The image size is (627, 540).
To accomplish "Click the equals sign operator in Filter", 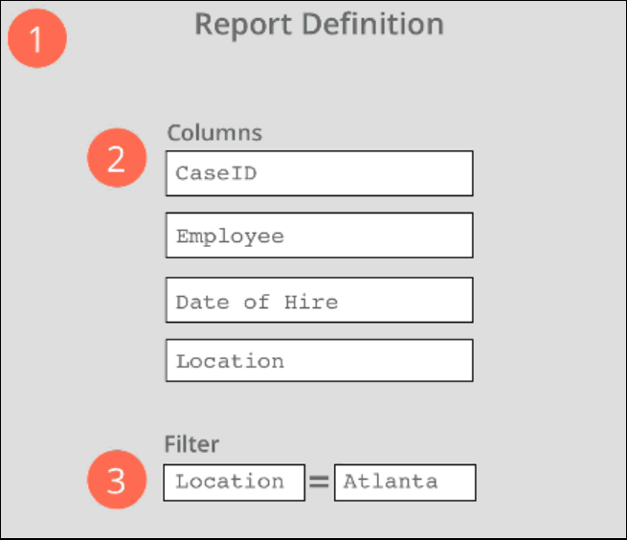I will click(x=319, y=483).
